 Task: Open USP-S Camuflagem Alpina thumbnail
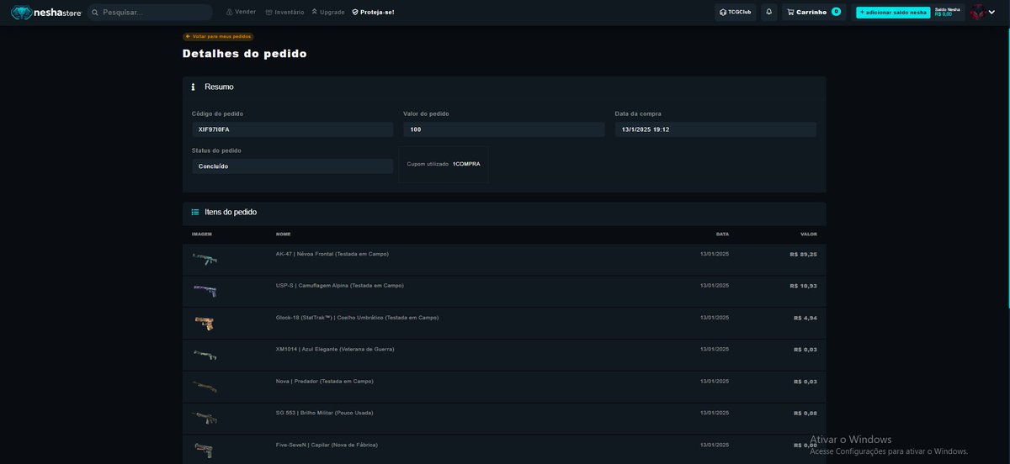point(205,291)
